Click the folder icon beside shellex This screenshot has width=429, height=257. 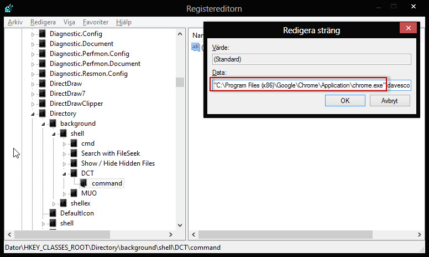pos(64,203)
